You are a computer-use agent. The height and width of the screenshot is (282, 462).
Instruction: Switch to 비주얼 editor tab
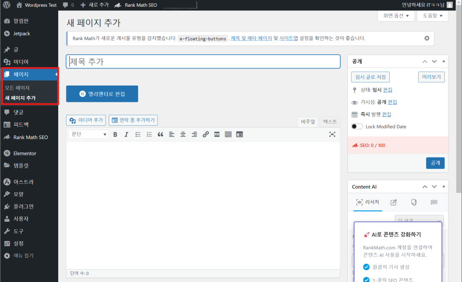tap(308, 122)
